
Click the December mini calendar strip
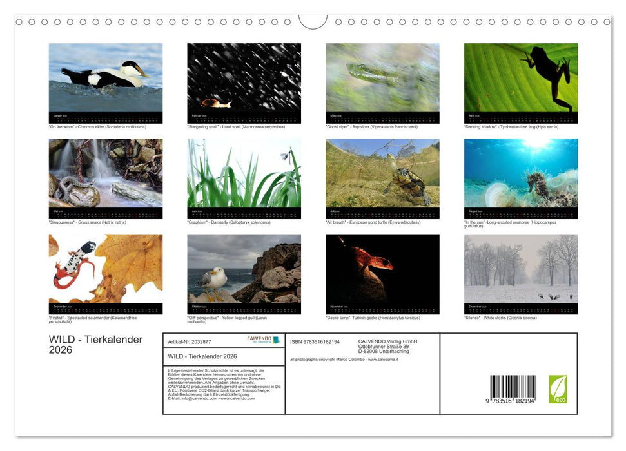coord(520,307)
